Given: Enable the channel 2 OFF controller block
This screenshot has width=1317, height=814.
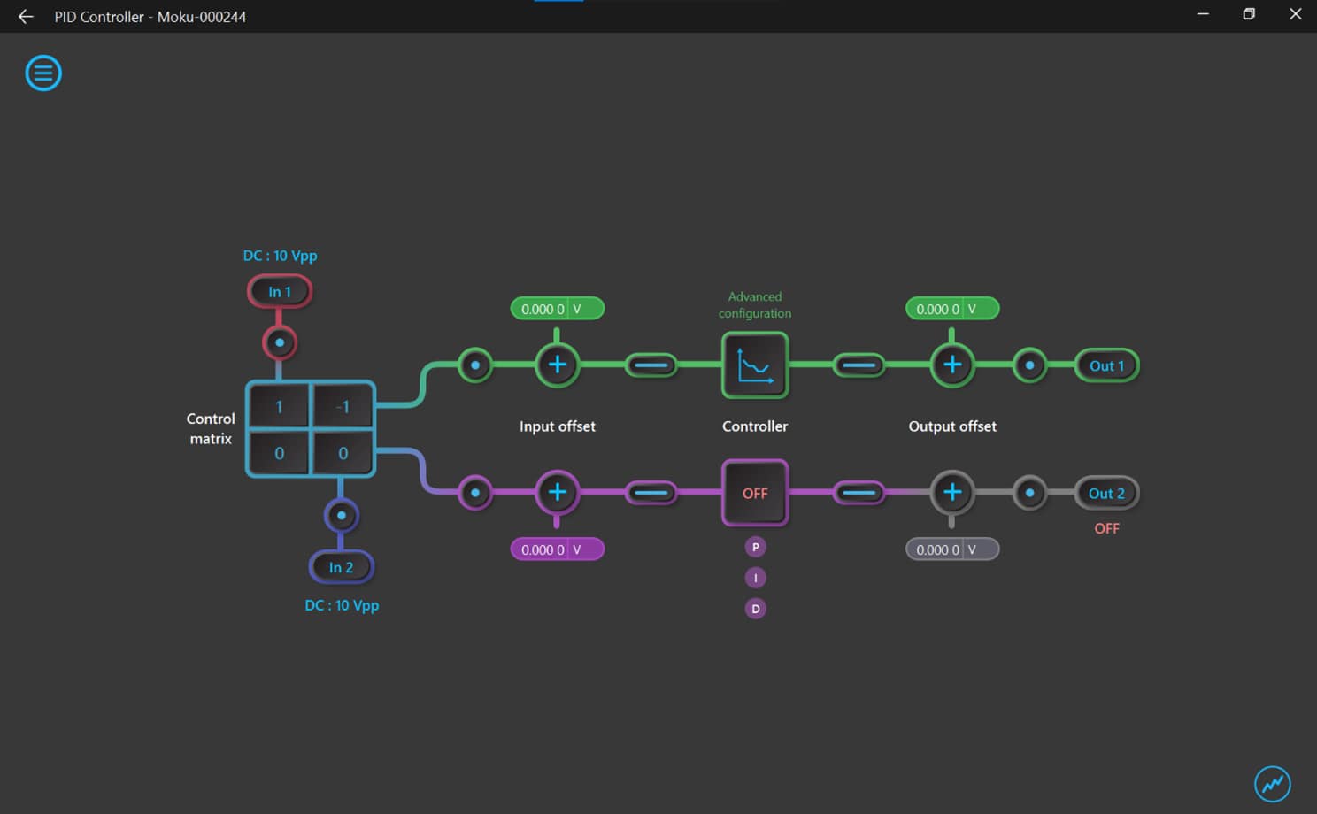Looking at the screenshot, I should 754,493.
